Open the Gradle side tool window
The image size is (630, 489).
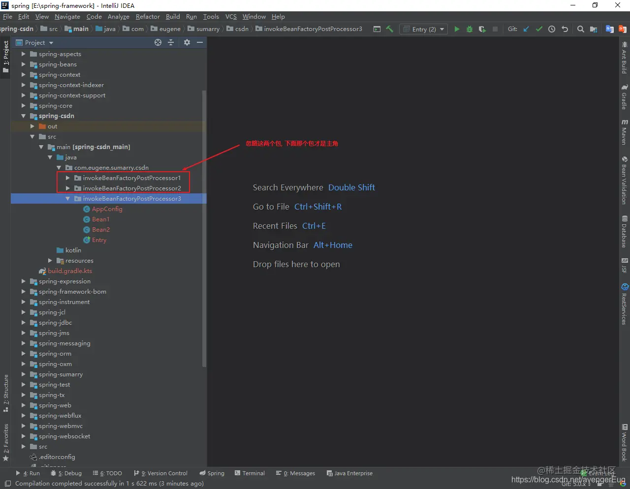click(x=624, y=97)
